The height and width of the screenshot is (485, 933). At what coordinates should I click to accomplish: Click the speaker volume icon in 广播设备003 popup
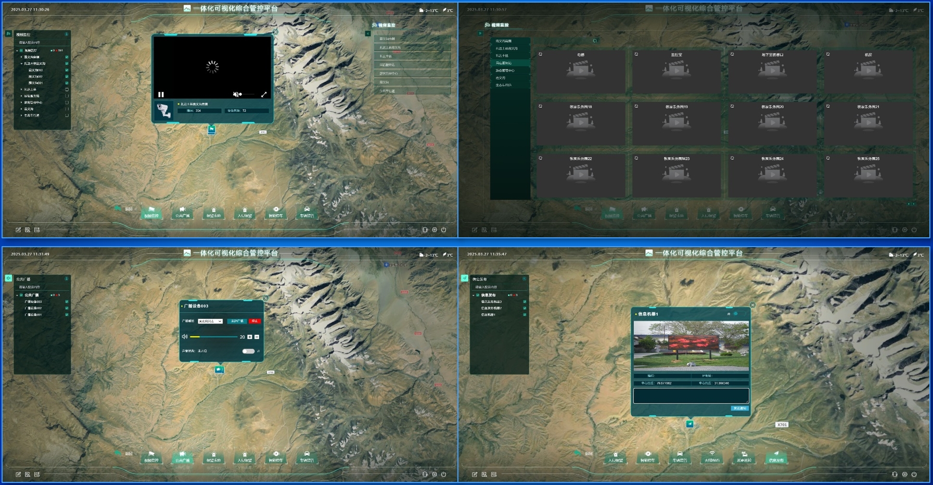[185, 337]
